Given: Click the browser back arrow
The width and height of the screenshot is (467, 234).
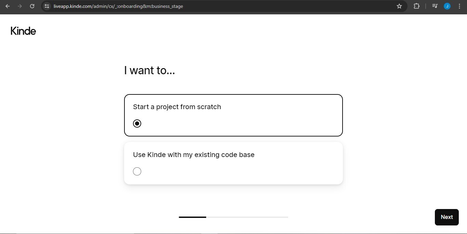Looking at the screenshot, I should click(8, 6).
